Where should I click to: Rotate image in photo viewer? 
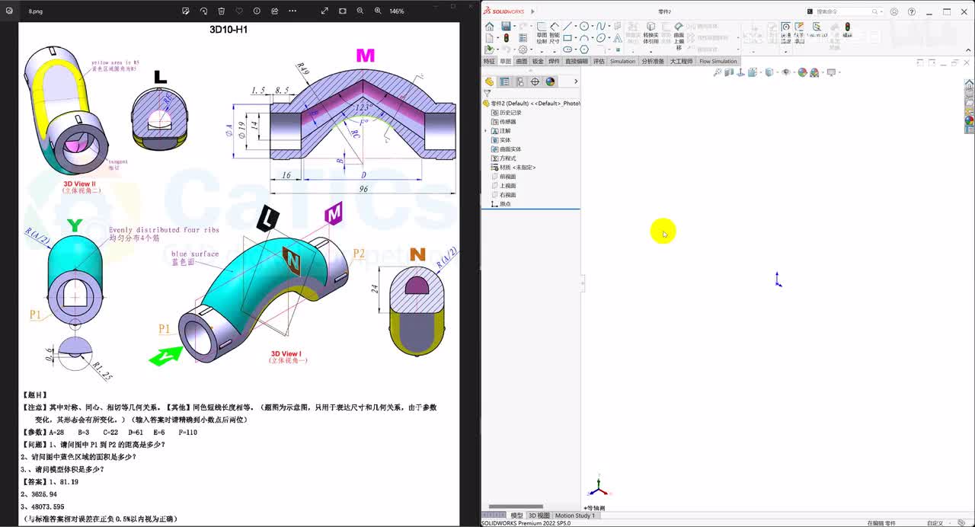pyautogui.click(x=203, y=11)
